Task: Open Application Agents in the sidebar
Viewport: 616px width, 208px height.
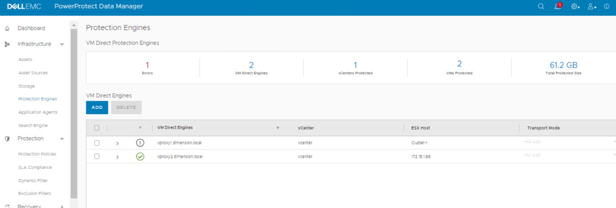Action: click(38, 112)
